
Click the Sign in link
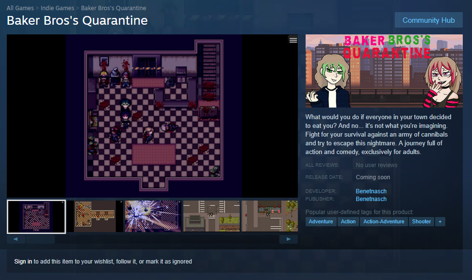pos(23,262)
